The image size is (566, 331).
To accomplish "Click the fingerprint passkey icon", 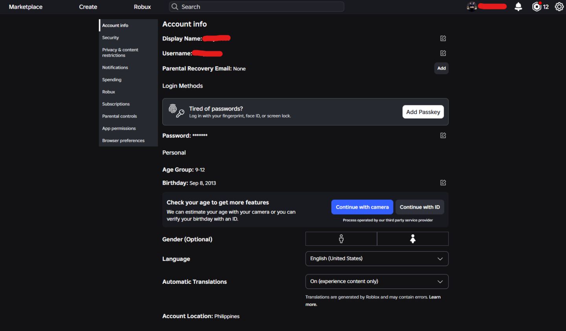I will pyautogui.click(x=176, y=111).
